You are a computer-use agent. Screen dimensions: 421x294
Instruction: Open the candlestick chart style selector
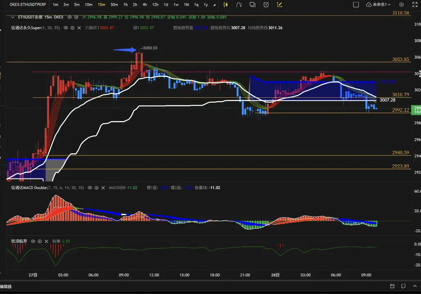click(226, 4)
